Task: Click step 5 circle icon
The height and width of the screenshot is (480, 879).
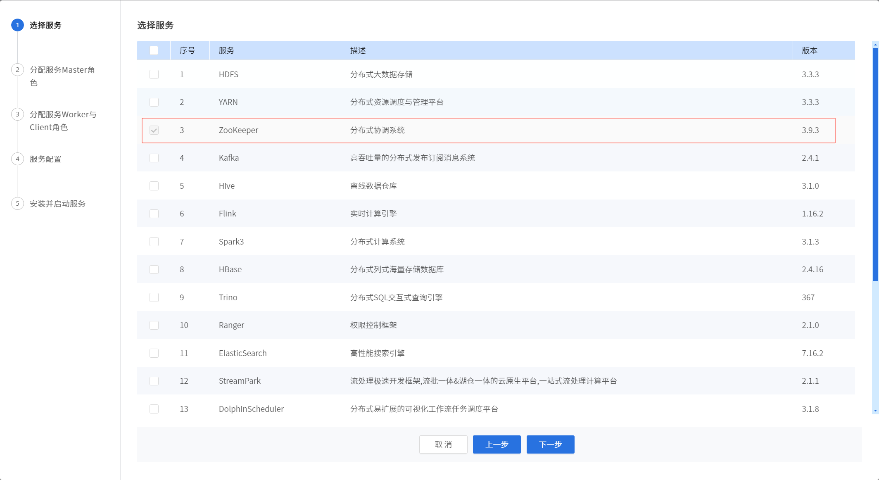Action: 17,204
